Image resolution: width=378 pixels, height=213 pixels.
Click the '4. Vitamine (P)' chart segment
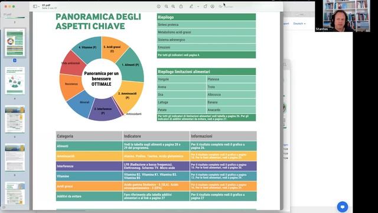pyautogui.click(x=87, y=47)
